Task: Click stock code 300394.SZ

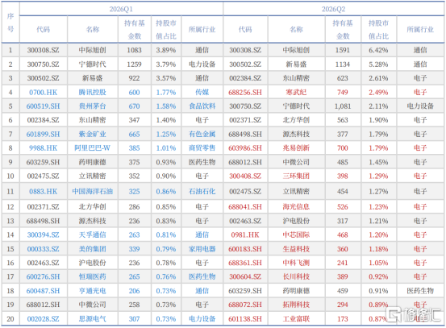Action: tap(44, 235)
